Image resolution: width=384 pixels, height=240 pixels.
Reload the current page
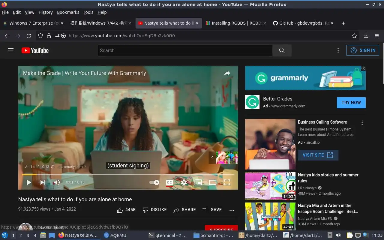pos(29,36)
